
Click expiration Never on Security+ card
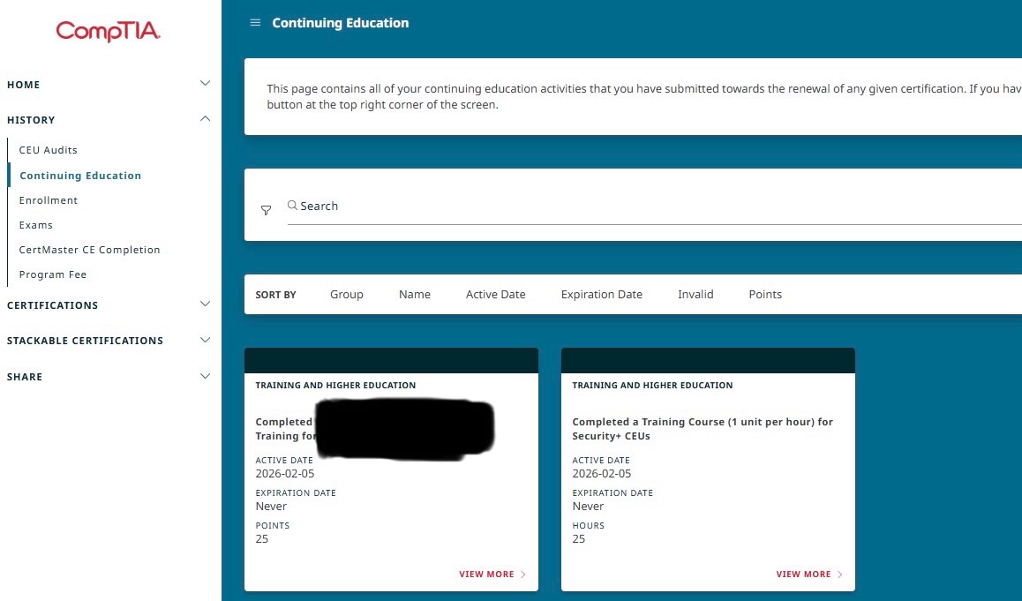588,507
